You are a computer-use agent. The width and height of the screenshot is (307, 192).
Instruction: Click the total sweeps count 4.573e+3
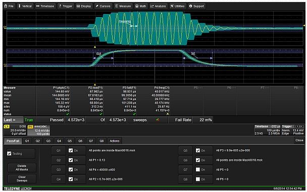pos(118,120)
